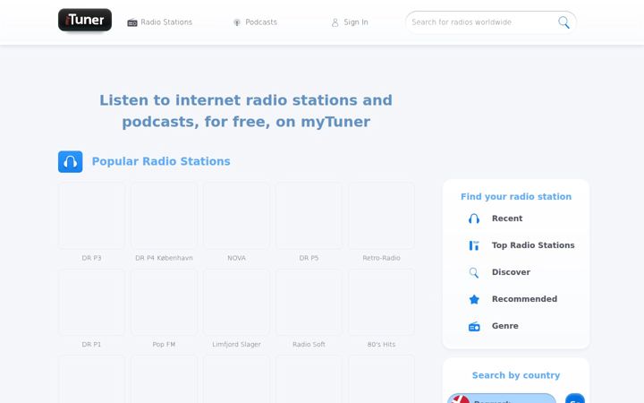Click the podcast microphone icon in header
The image size is (644, 403).
click(236, 22)
